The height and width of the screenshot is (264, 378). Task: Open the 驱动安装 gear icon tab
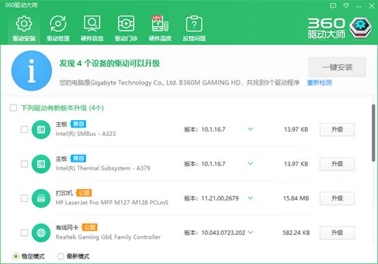(24, 24)
